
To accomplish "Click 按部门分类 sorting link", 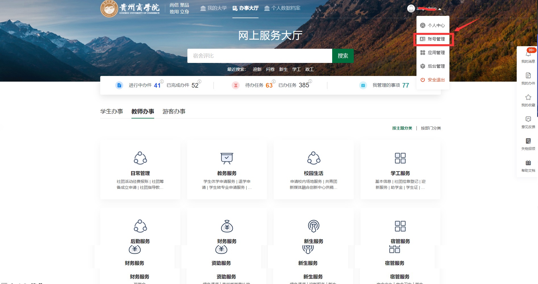I will 431,128.
